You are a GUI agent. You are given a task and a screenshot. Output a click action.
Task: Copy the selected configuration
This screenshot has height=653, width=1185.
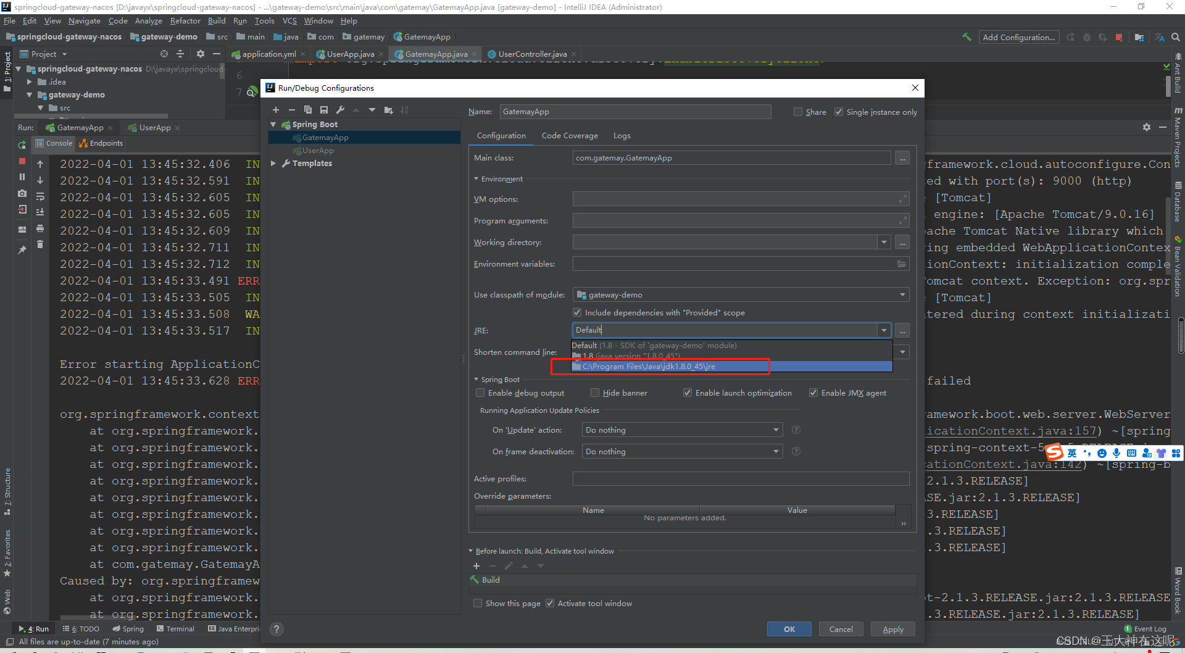pyautogui.click(x=308, y=110)
